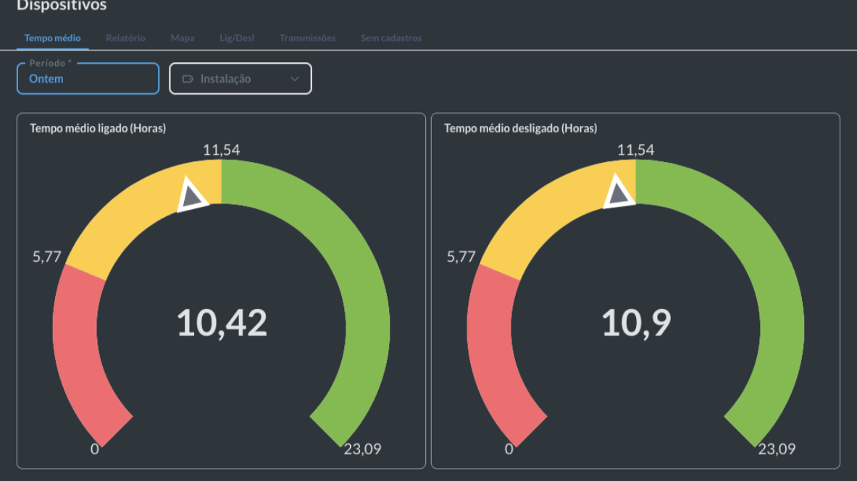
Task: Open the Sem cadastros tab
Action: (391, 38)
